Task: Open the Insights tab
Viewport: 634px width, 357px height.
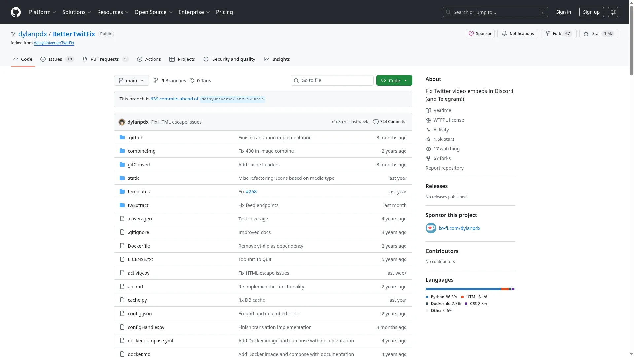Action: 277,59
